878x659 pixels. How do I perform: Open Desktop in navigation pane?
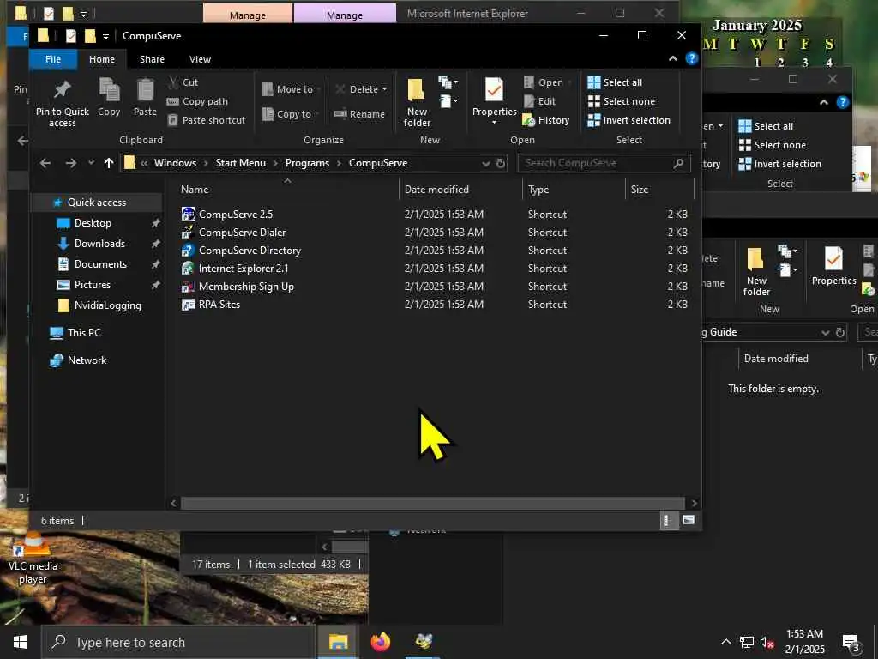[93, 223]
